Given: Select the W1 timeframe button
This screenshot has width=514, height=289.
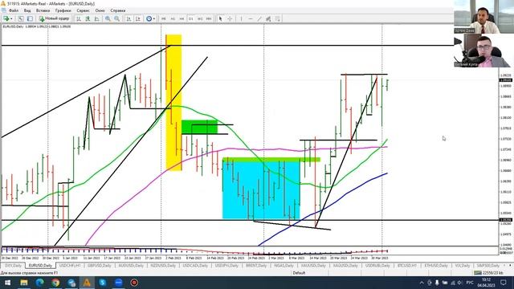Looking at the screenshot, I should (200, 18).
